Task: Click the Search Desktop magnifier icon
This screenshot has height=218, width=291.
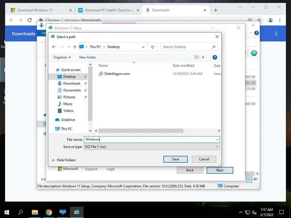Action: (x=214, y=47)
